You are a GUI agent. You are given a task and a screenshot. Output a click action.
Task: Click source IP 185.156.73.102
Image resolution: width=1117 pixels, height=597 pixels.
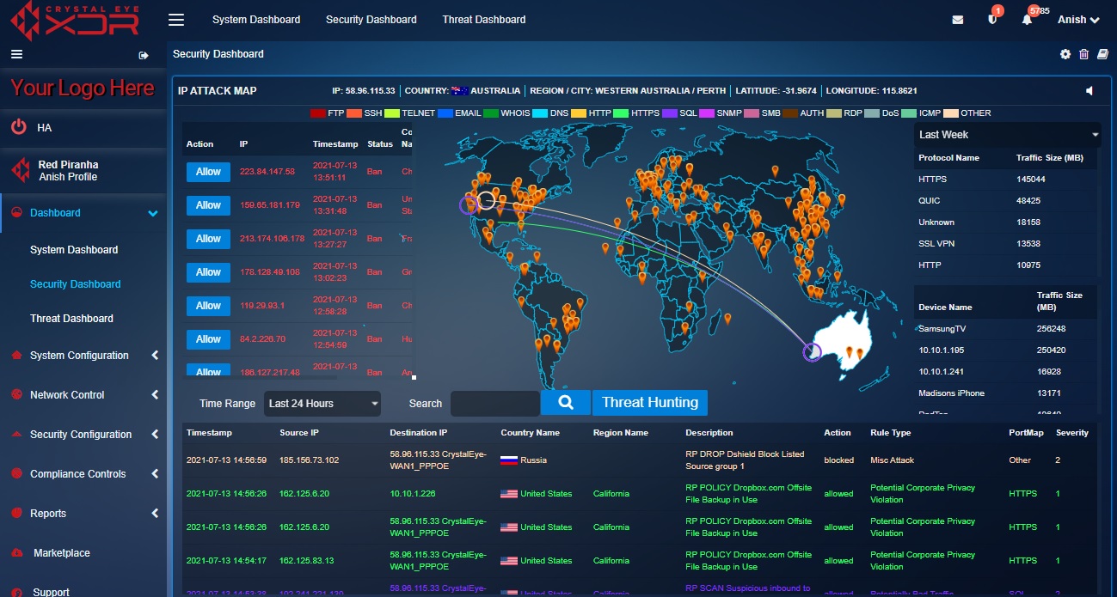coord(309,460)
